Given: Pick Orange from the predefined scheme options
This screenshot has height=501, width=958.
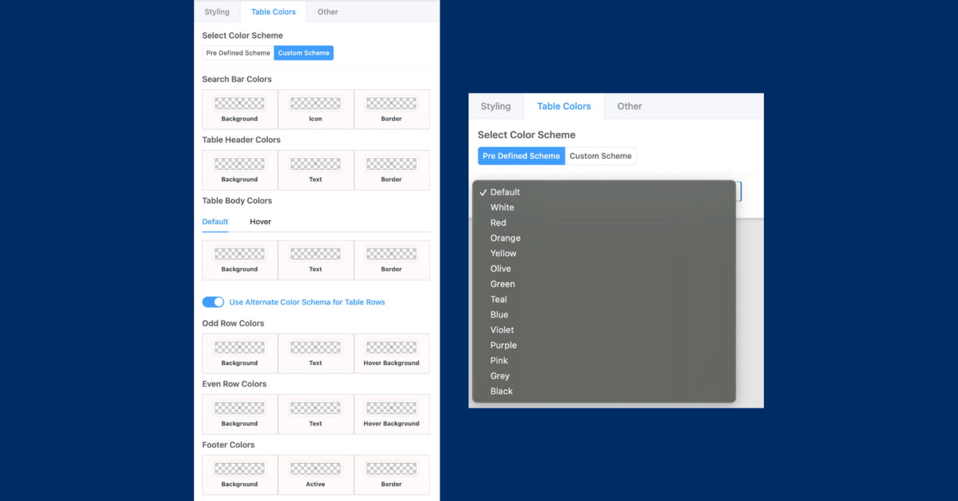Looking at the screenshot, I should (x=505, y=237).
